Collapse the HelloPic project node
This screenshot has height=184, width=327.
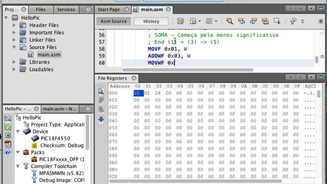[x=6, y=18]
